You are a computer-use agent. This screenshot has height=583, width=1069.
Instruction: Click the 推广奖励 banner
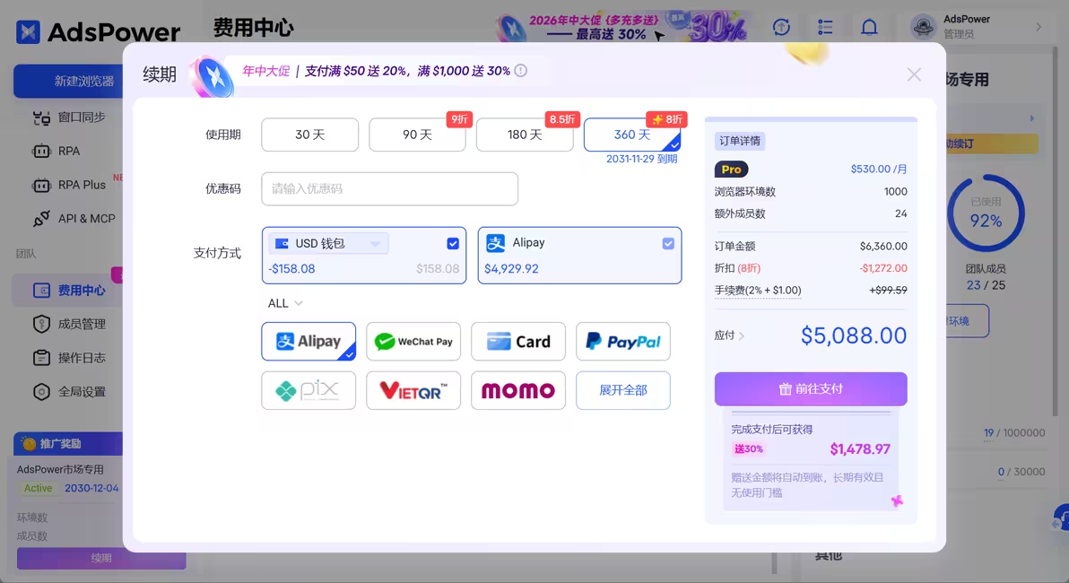(x=68, y=444)
